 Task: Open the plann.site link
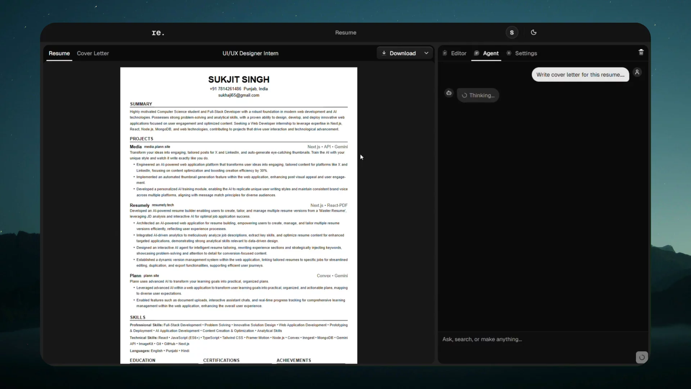(151, 276)
